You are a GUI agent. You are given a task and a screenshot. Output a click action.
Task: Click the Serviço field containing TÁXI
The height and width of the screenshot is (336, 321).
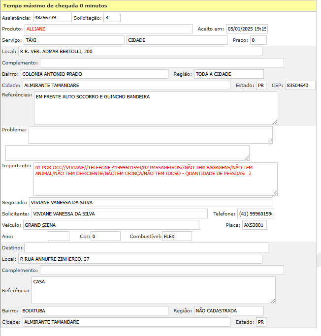[x=73, y=40]
